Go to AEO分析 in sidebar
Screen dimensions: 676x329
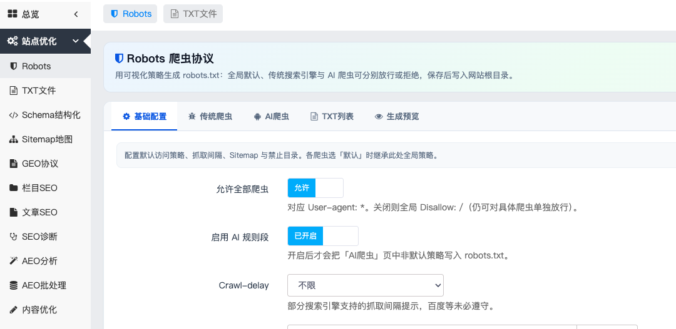pyautogui.click(x=45, y=261)
